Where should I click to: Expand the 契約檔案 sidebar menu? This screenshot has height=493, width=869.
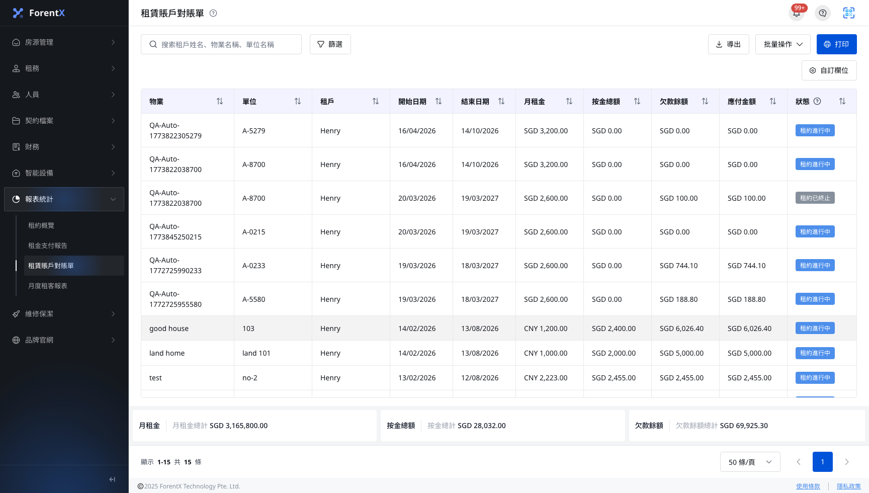click(64, 121)
